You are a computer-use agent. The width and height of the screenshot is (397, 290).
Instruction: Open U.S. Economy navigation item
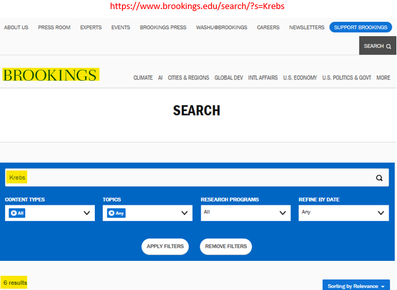pyautogui.click(x=300, y=78)
